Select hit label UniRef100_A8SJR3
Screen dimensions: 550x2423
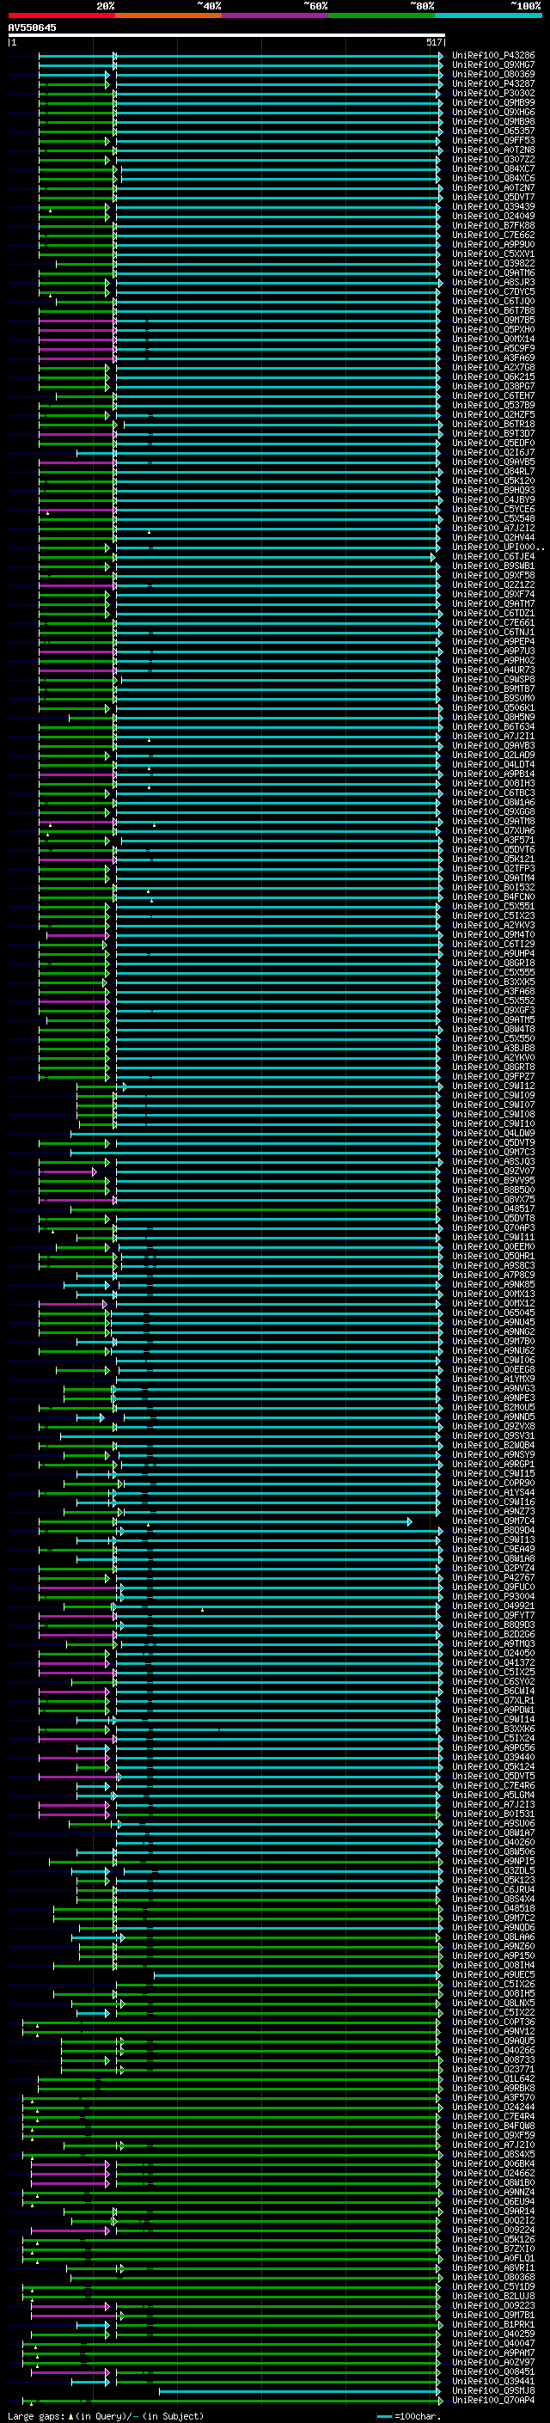pyautogui.click(x=493, y=282)
